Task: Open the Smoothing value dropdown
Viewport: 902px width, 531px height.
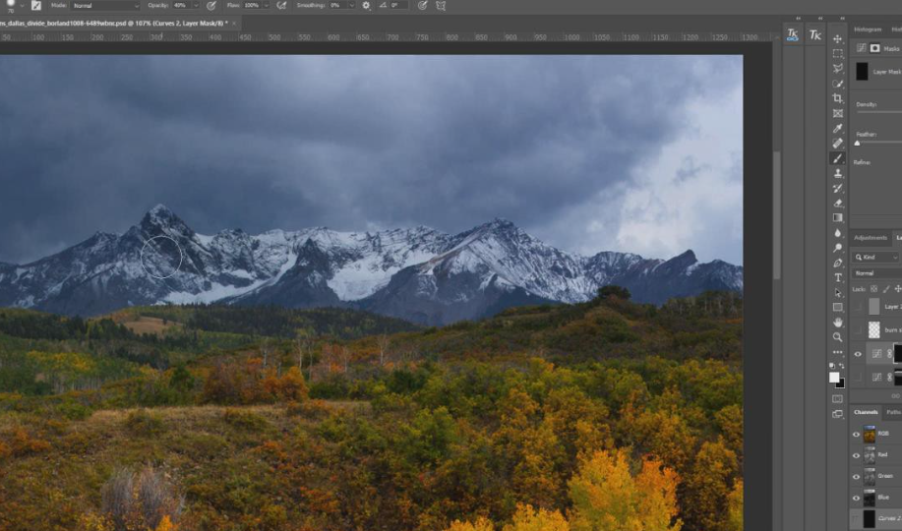Action: coord(351,6)
